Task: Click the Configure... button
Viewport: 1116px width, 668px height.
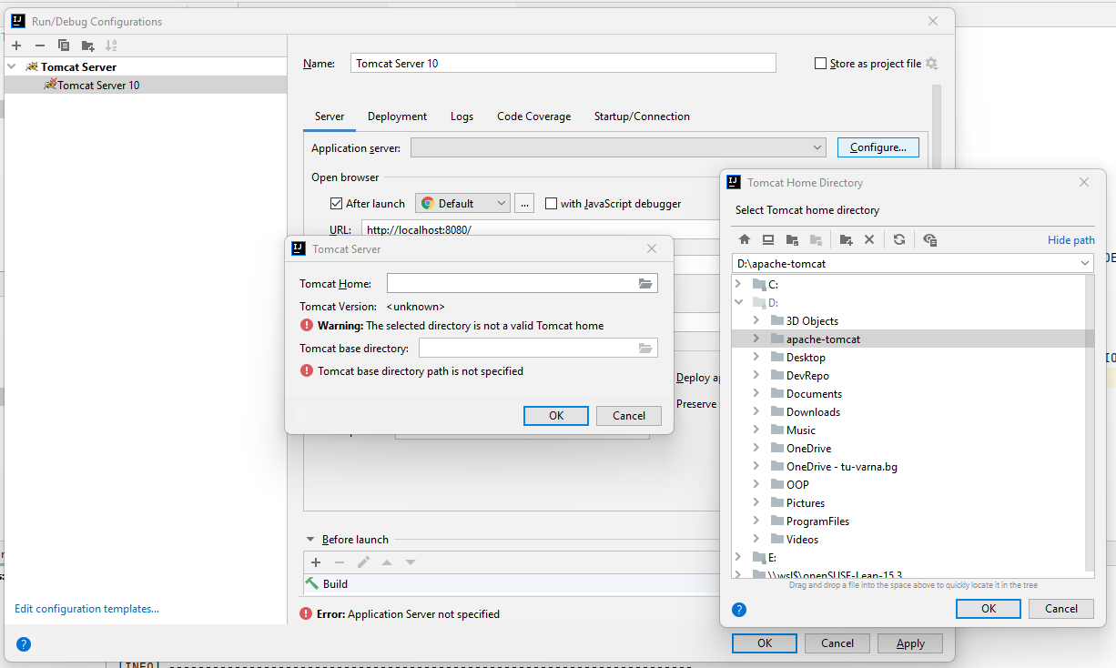Action: coord(878,147)
